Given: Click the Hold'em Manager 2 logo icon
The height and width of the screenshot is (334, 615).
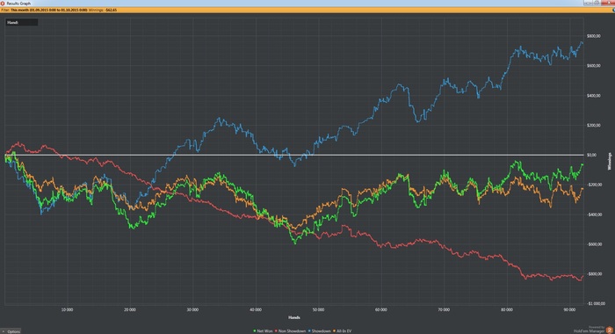Looking at the screenshot, I should pos(609,330).
